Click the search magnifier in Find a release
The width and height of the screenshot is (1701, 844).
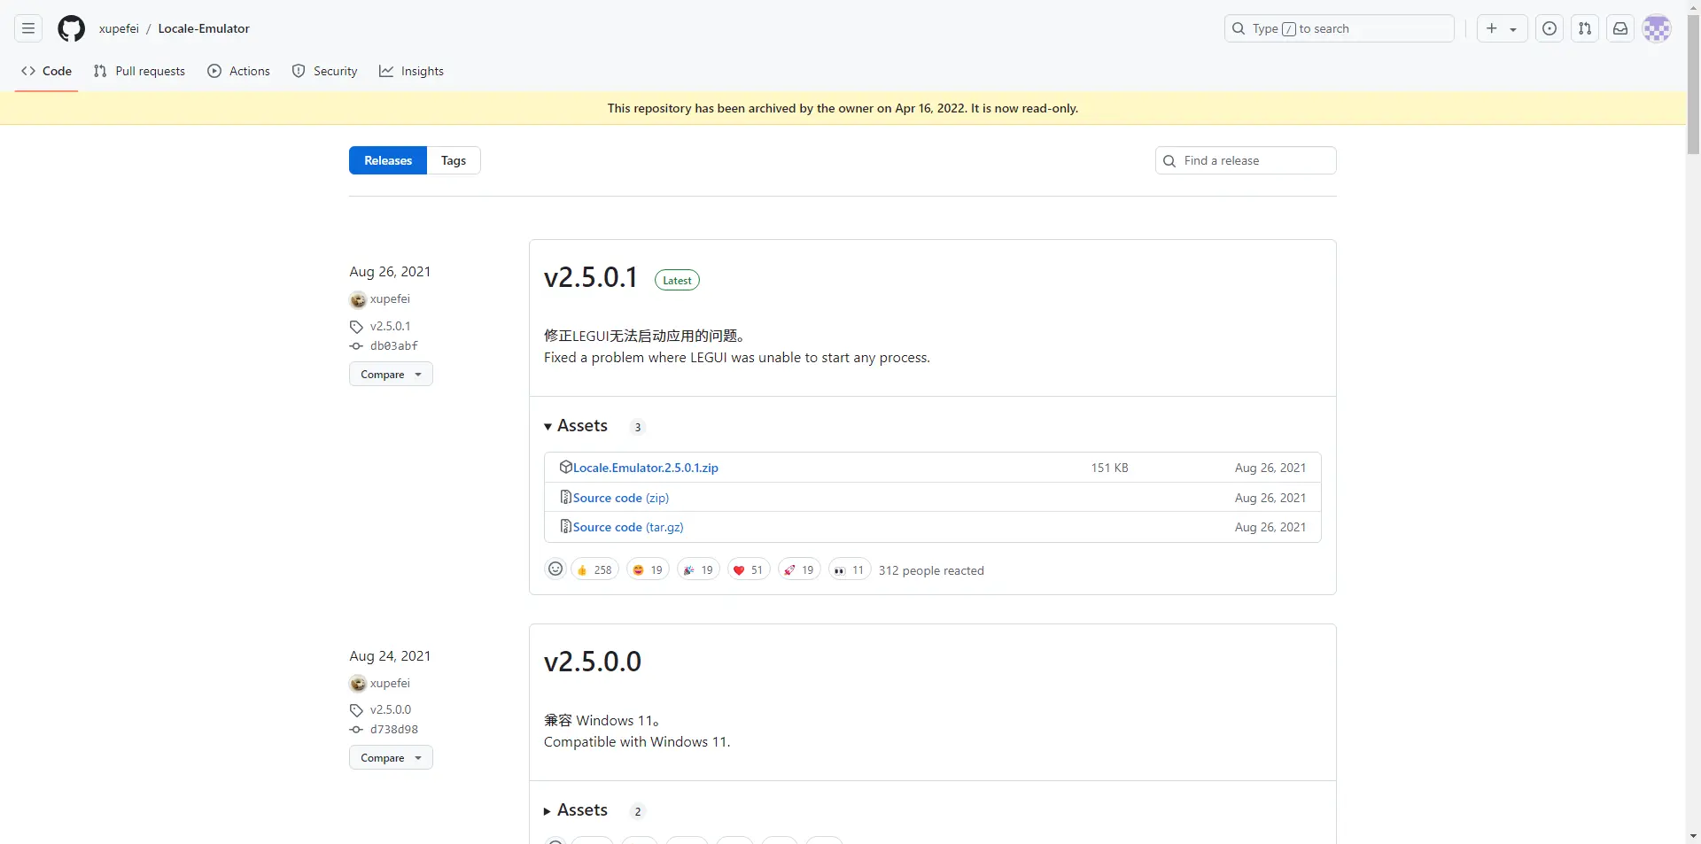[x=1169, y=161]
